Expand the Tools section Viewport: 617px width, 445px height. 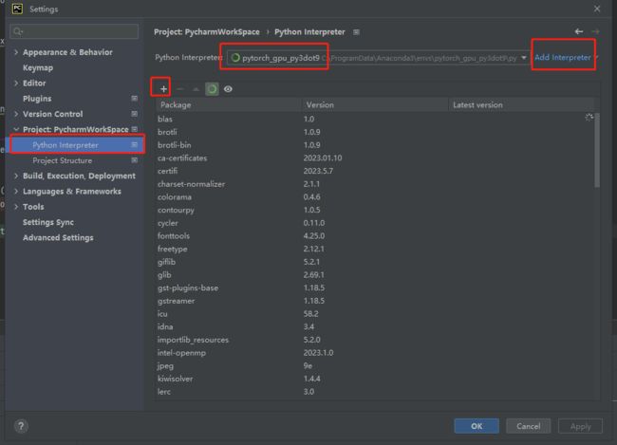(16, 207)
